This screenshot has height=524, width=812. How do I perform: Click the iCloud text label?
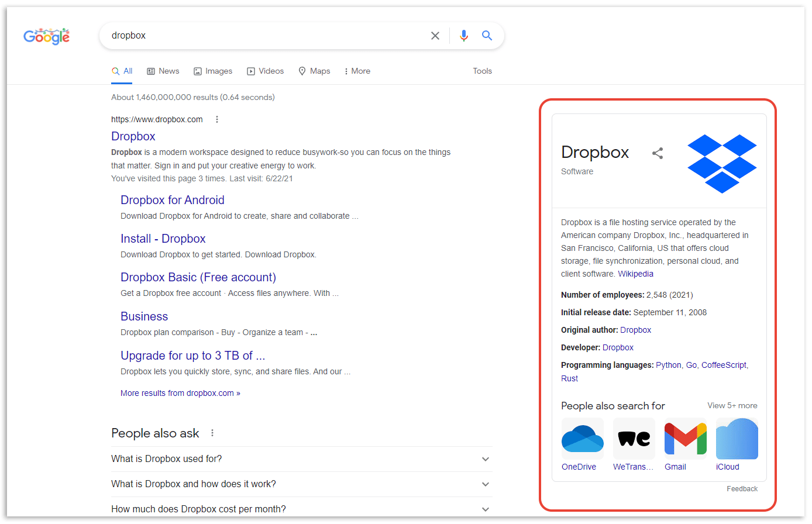pyautogui.click(x=728, y=467)
